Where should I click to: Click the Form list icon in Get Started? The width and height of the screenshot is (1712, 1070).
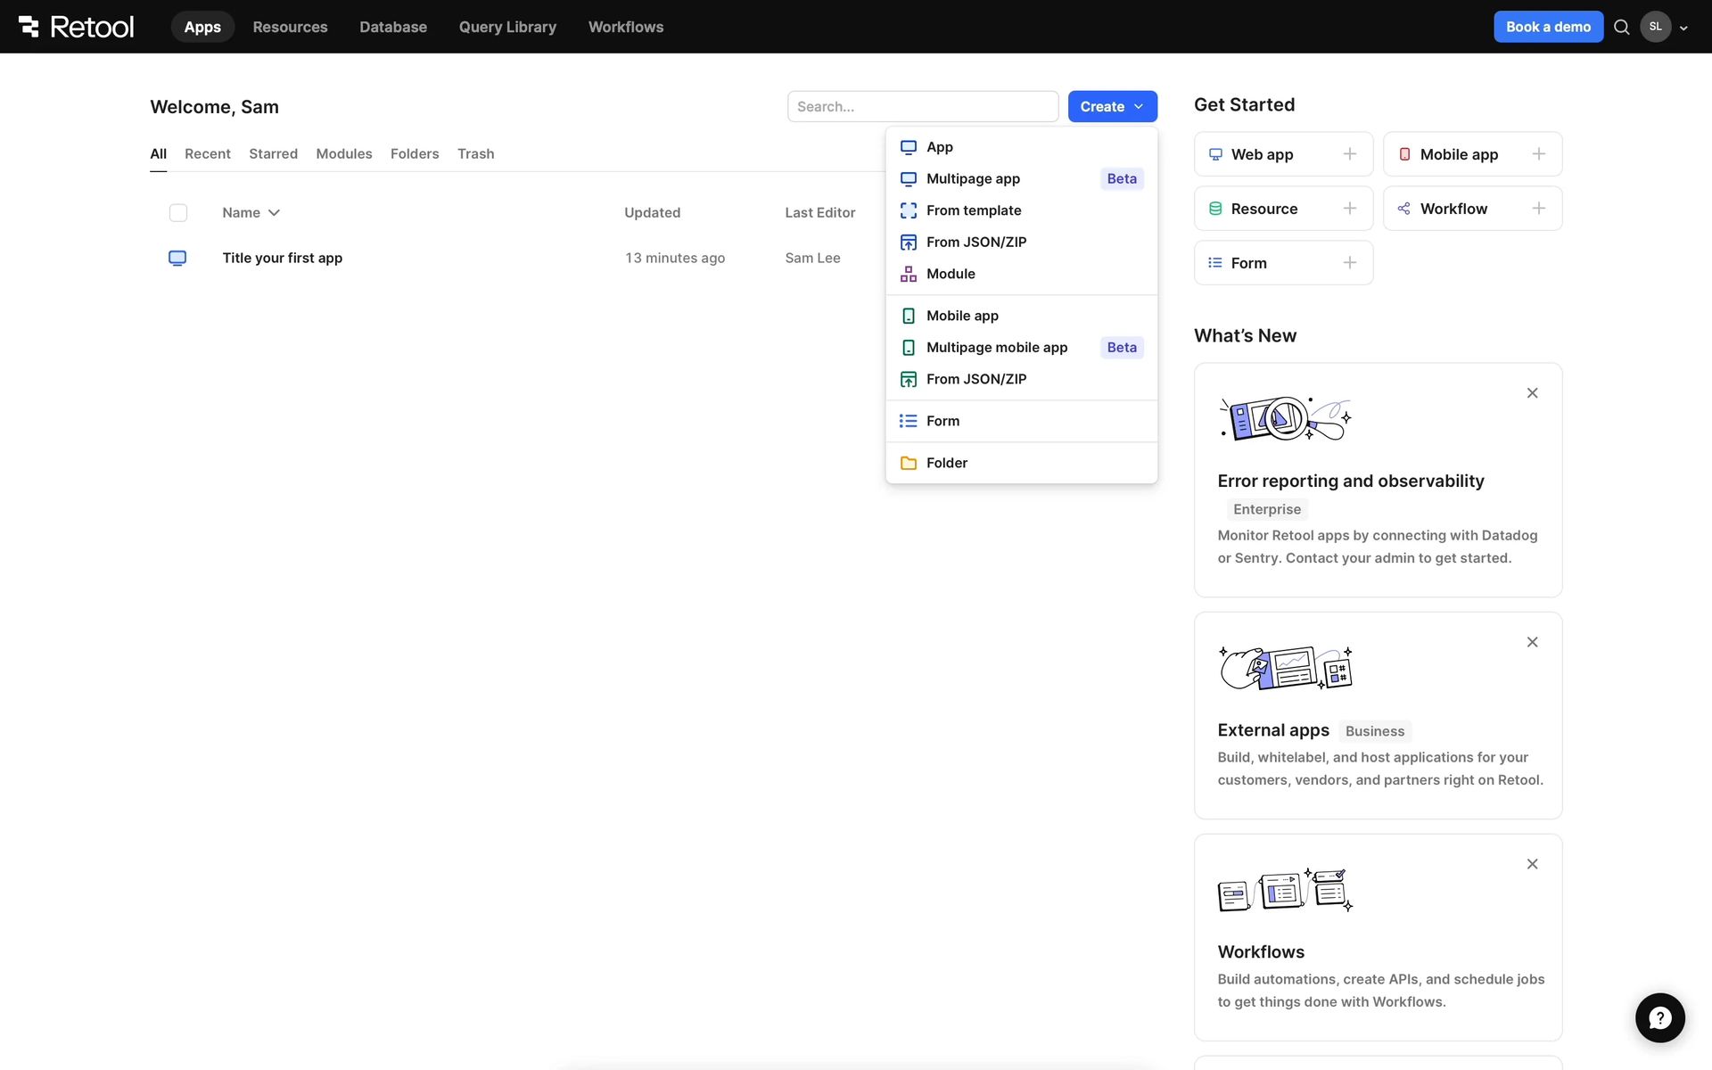[1215, 263]
